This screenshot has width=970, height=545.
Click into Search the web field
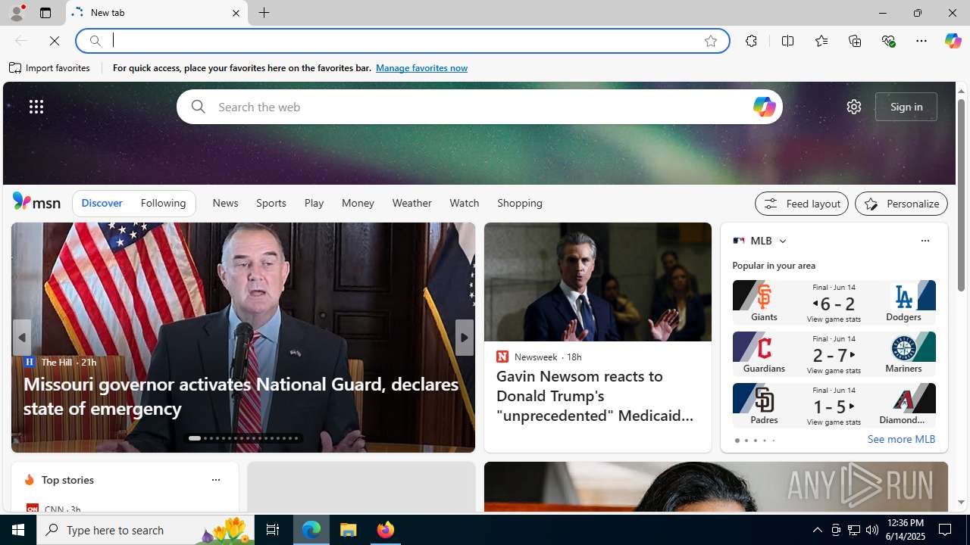click(479, 107)
